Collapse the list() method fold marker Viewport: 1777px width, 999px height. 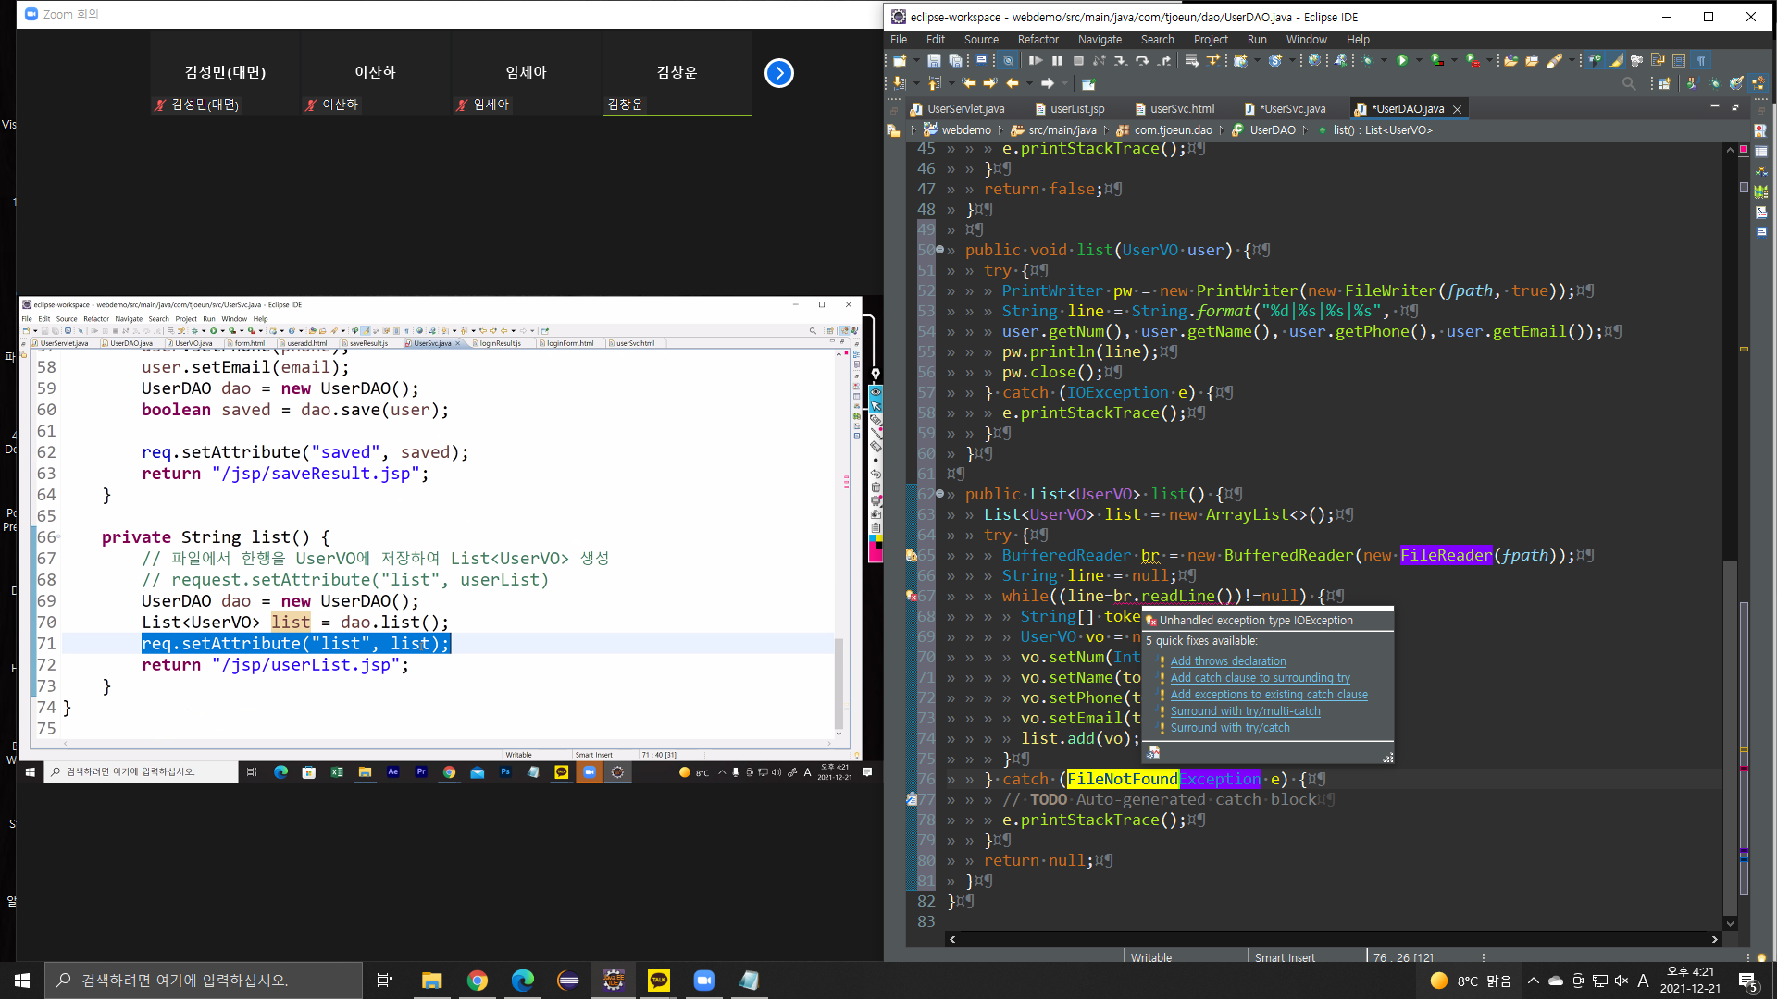tap(940, 494)
